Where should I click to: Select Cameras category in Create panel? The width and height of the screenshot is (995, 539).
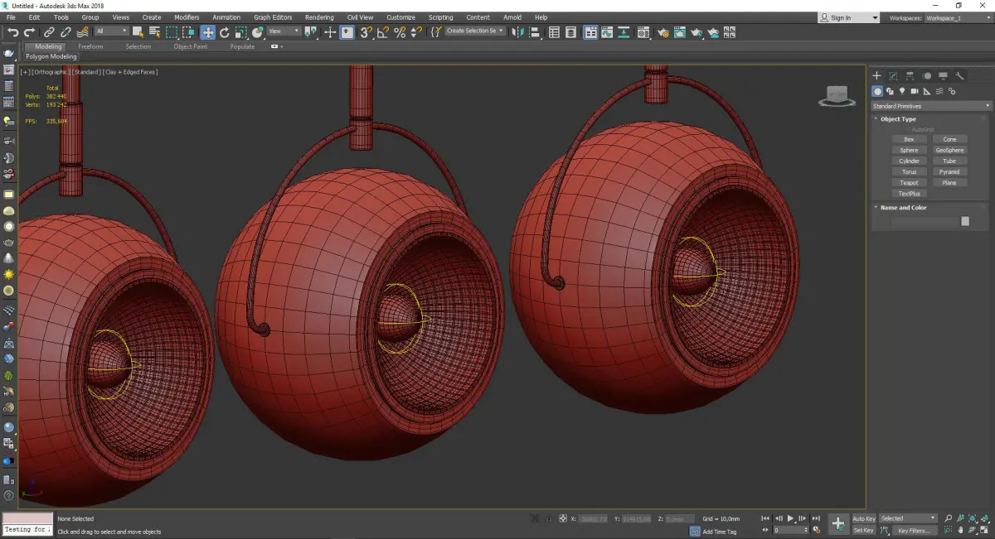coord(915,91)
